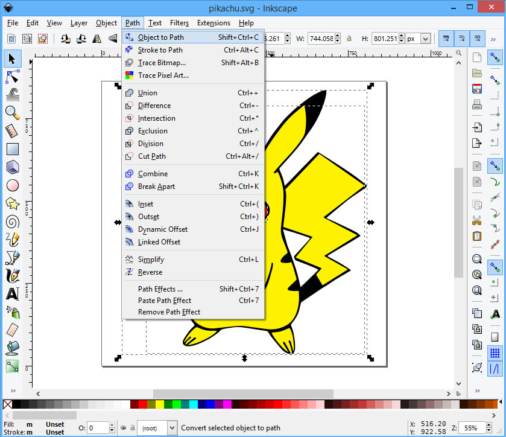The width and height of the screenshot is (506, 437).
Task: Select the Zoom magnifier tool
Action: click(x=12, y=113)
